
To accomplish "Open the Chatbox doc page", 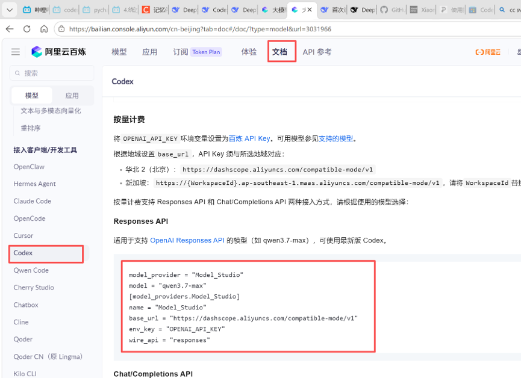I will click(26, 305).
